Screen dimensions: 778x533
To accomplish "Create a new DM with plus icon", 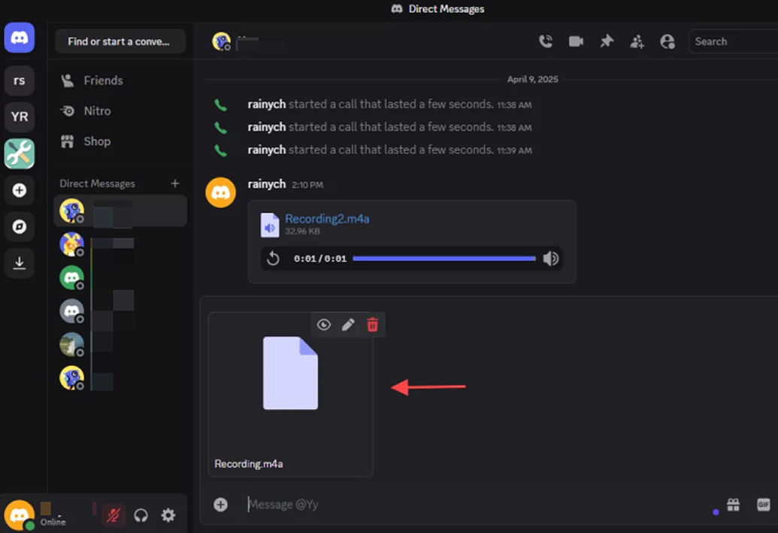I will 175,183.
